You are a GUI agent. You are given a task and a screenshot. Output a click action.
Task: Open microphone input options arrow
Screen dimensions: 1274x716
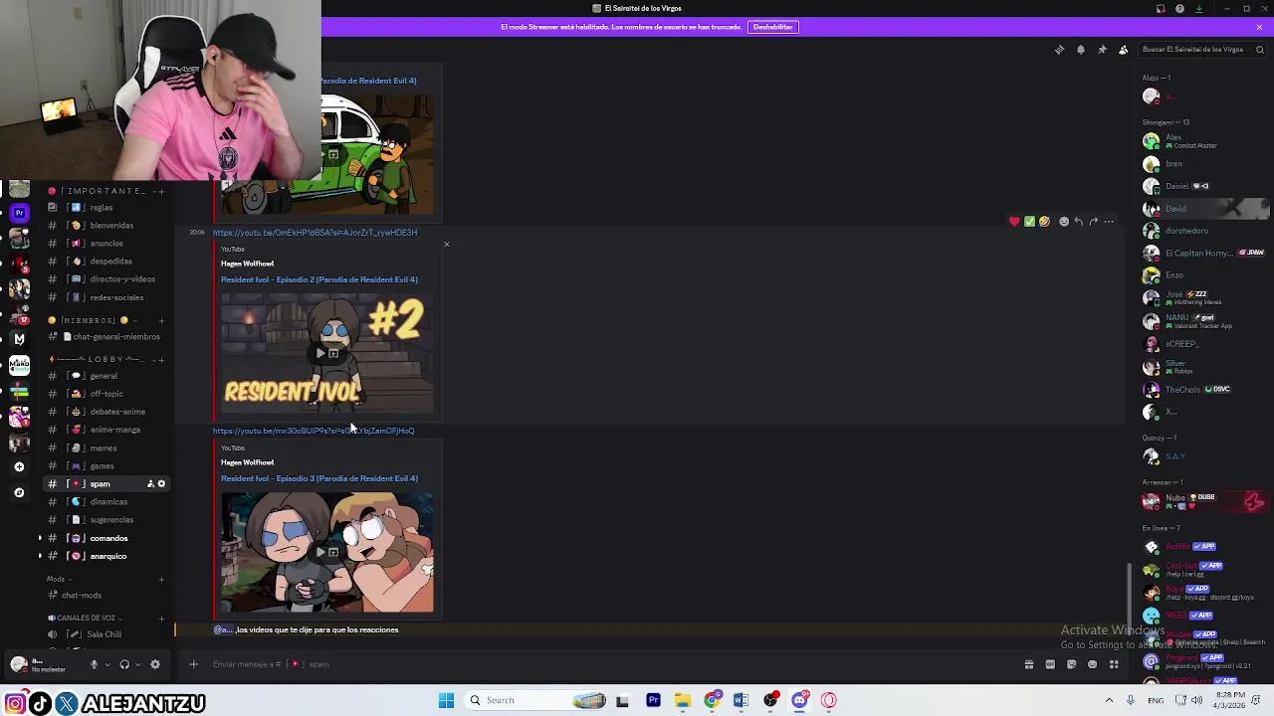pos(107,664)
